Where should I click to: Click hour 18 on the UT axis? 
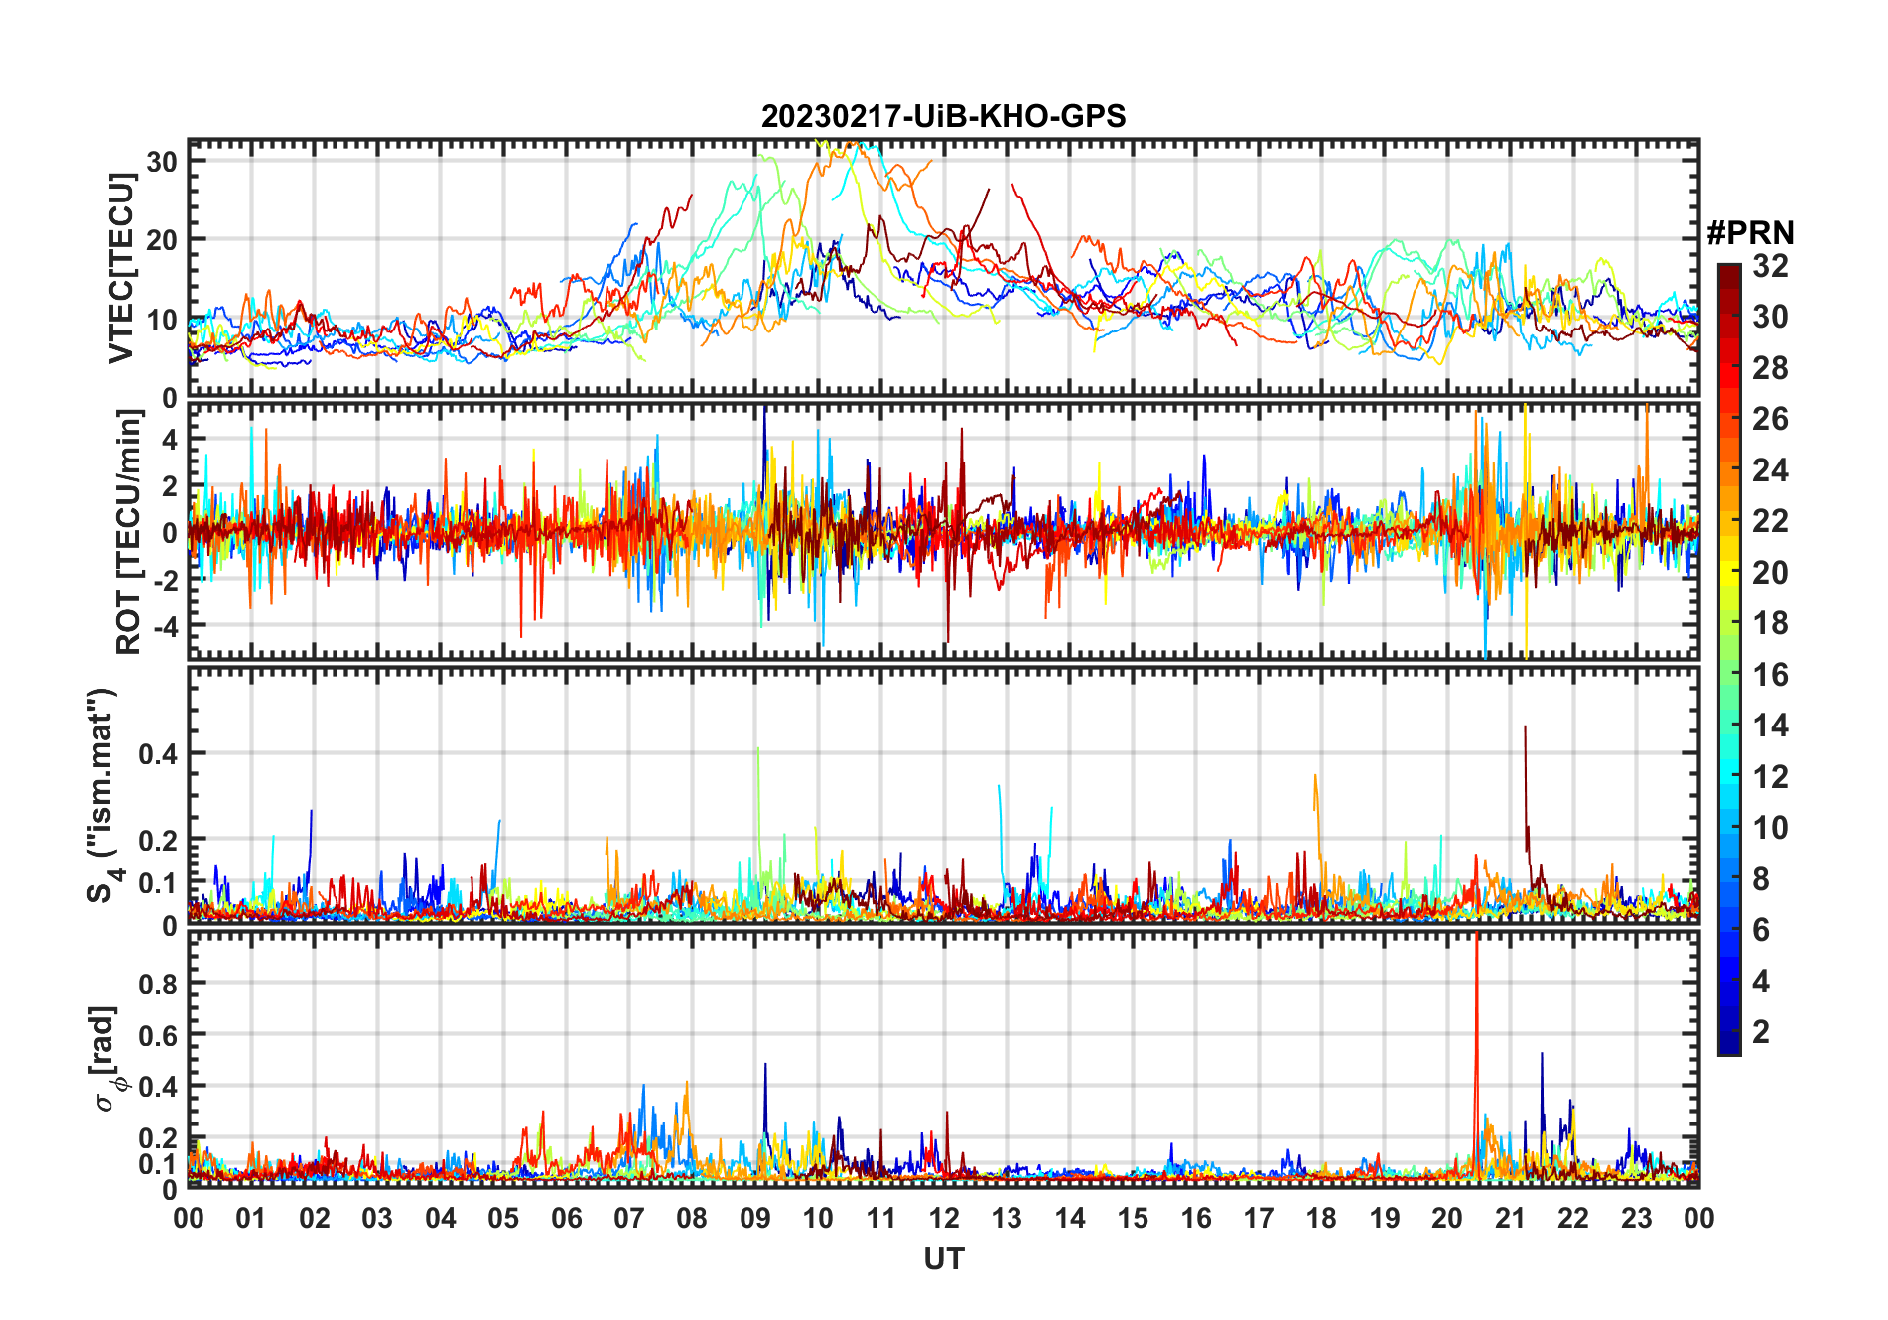(x=1321, y=1218)
